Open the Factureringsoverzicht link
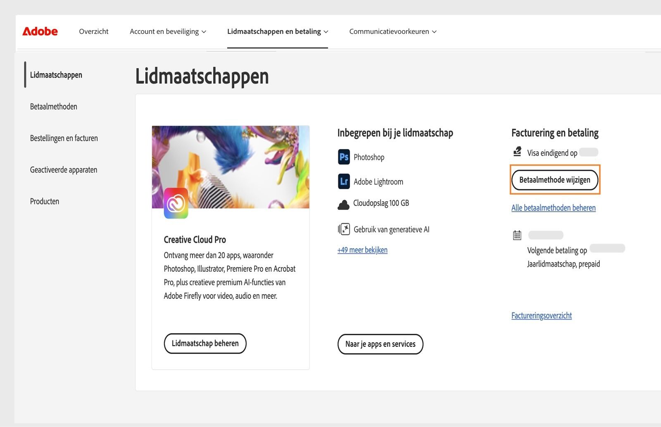 [542, 316]
